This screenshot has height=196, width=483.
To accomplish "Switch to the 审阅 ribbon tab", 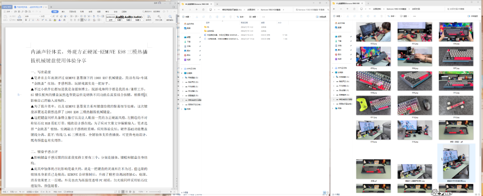I will point(90,12).
